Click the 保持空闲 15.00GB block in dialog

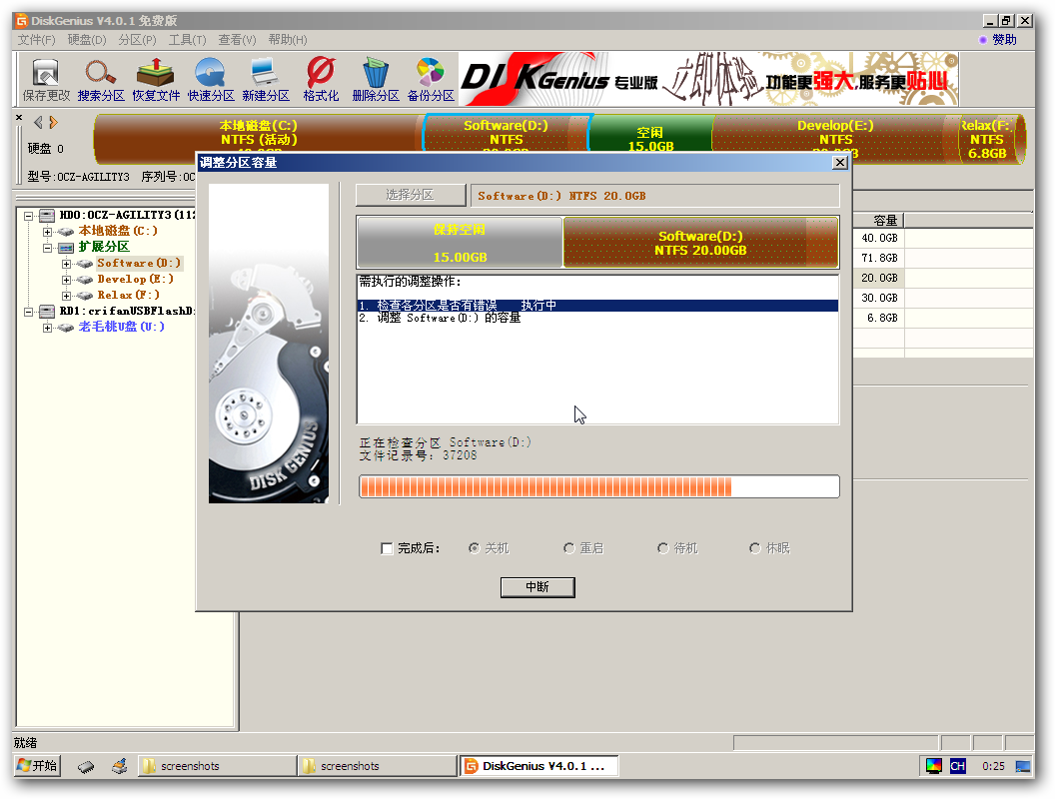(460, 242)
